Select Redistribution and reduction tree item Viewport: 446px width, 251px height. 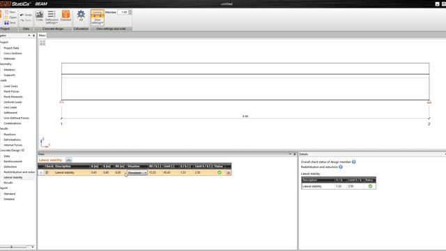20,172
